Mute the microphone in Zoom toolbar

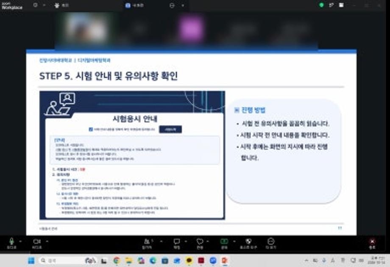click(x=11, y=243)
